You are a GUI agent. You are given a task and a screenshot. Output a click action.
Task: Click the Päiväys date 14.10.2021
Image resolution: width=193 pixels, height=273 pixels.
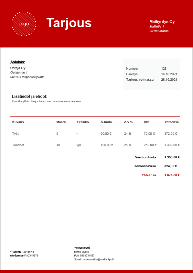pos(169,74)
